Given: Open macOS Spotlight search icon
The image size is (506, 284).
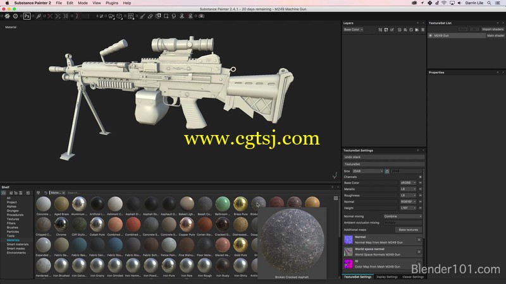Looking at the screenshot, I should (489, 3).
